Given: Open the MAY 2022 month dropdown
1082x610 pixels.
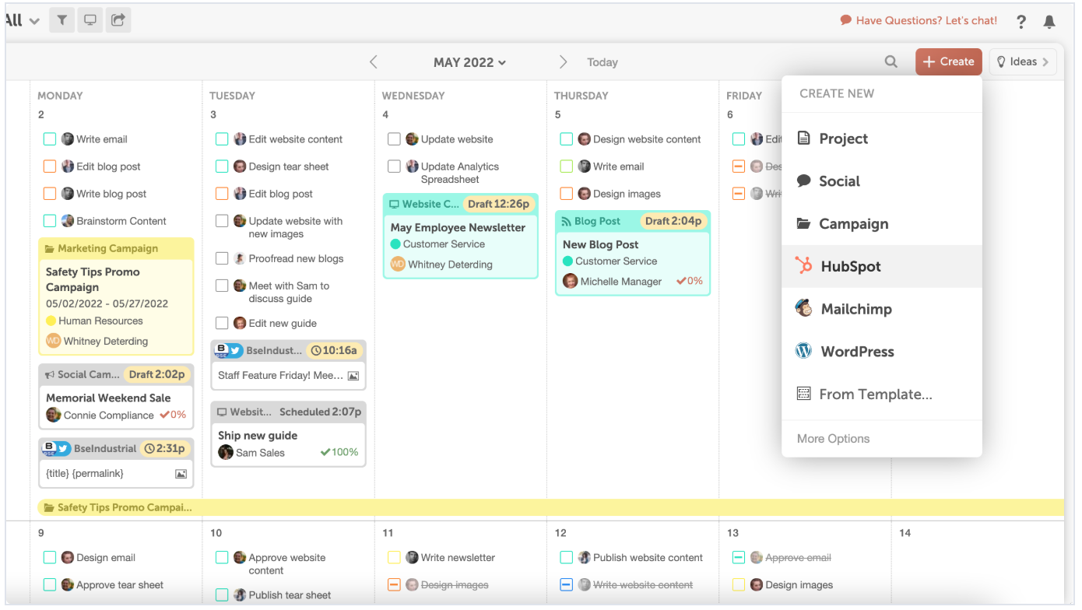Looking at the screenshot, I should coord(469,61).
